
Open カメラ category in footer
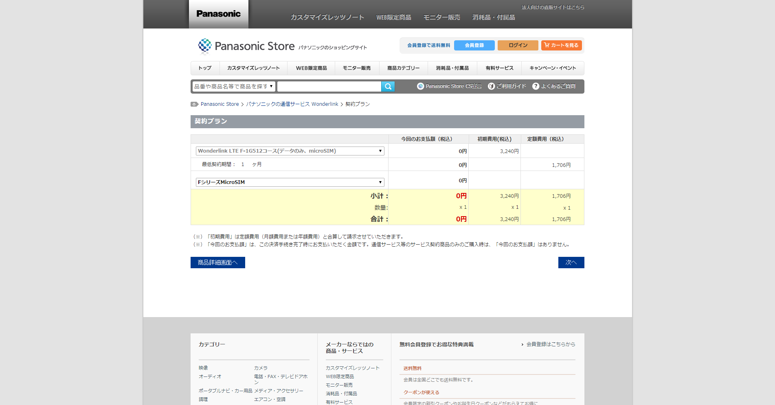(261, 368)
